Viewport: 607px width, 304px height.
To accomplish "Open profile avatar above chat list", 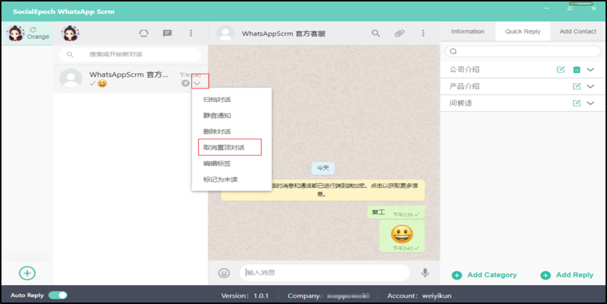I will point(70,34).
